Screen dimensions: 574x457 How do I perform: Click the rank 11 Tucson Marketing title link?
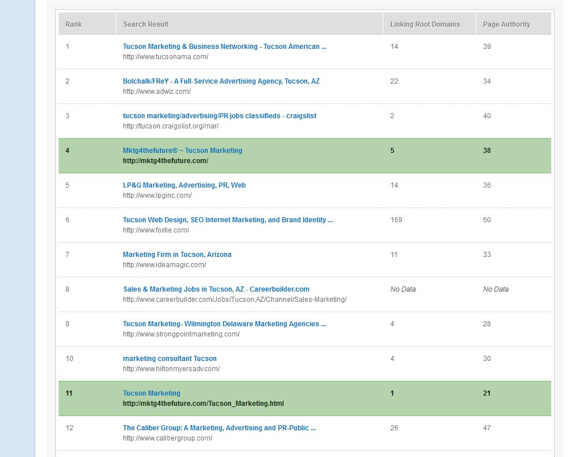(151, 393)
